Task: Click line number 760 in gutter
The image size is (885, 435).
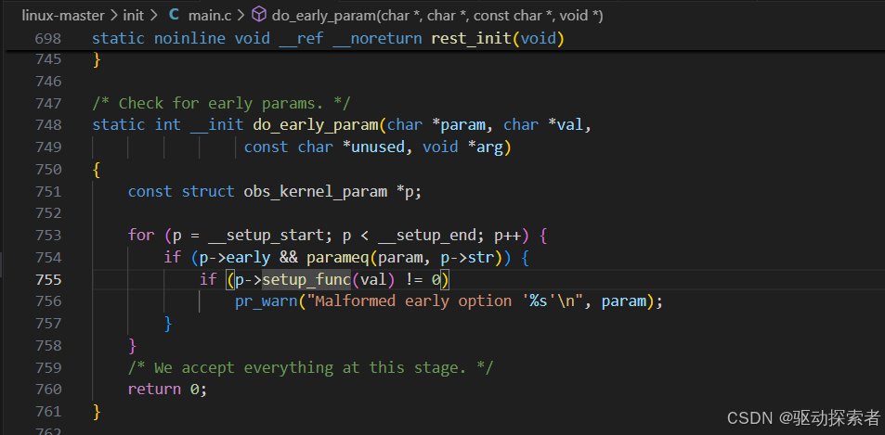Action: coord(48,390)
